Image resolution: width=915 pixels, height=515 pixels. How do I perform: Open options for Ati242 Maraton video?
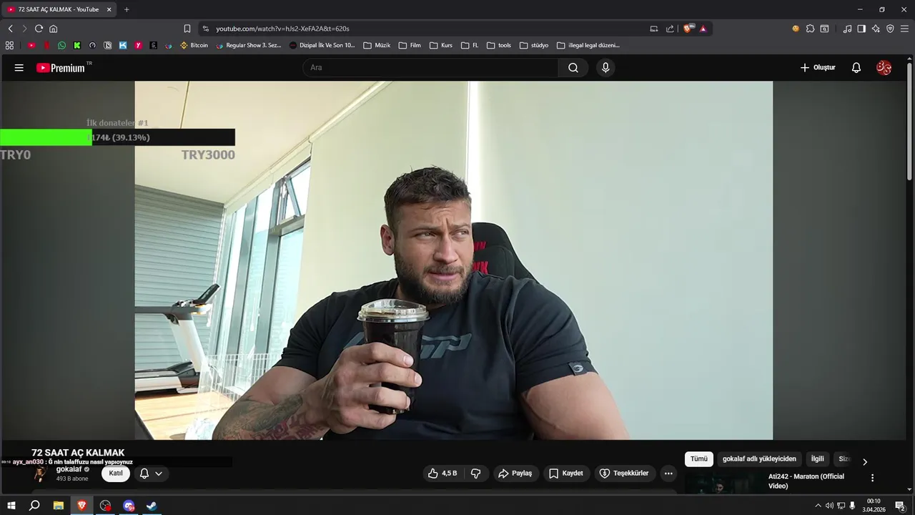[872, 478]
